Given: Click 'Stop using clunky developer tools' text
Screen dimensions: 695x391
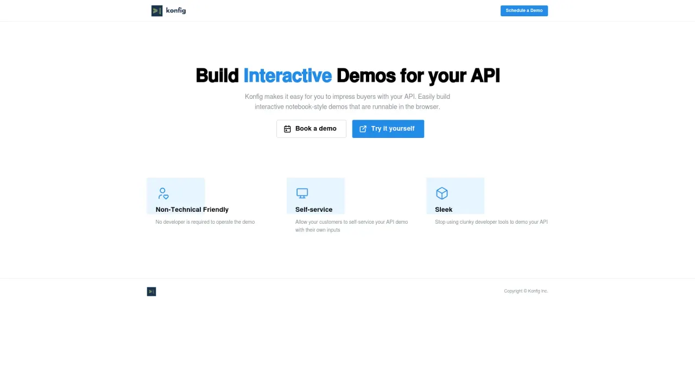Looking at the screenshot, I should click(491, 222).
